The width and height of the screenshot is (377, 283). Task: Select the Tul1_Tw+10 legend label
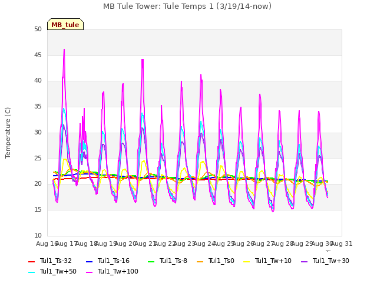tap(273, 261)
